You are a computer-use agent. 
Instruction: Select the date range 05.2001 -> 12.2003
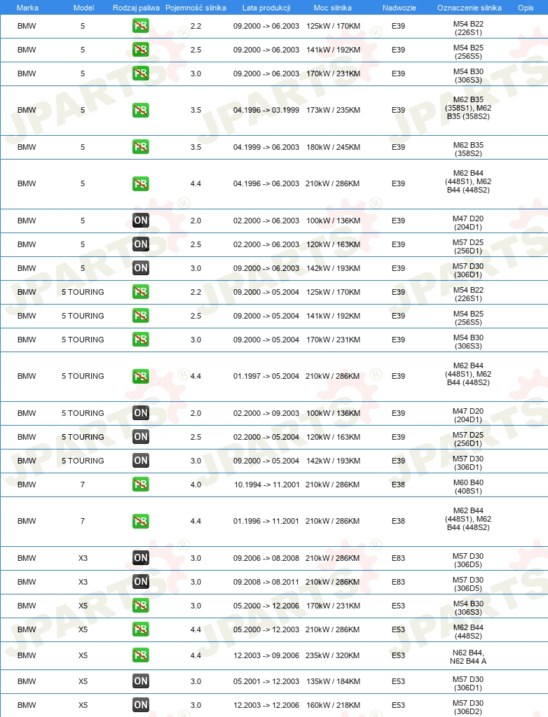tap(266, 681)
